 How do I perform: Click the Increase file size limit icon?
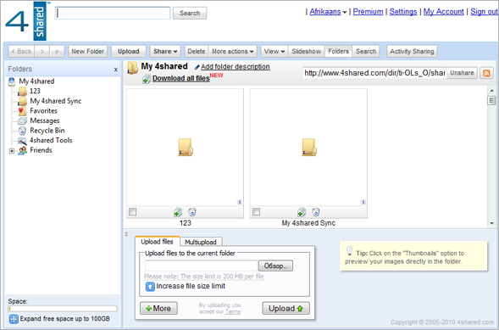point(150,287)
